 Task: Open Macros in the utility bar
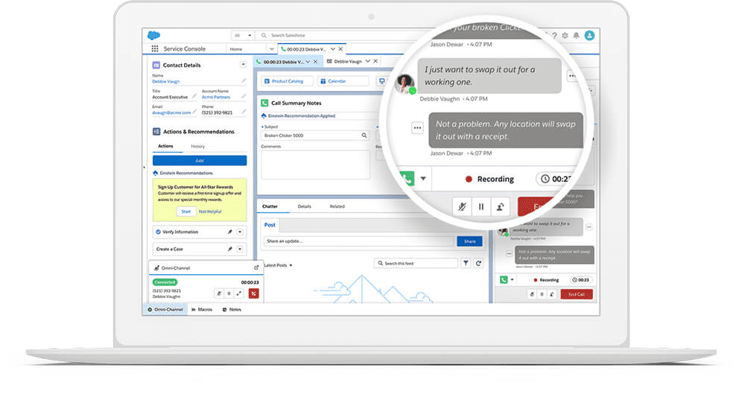pyautogui.click(x=202, y=309)
